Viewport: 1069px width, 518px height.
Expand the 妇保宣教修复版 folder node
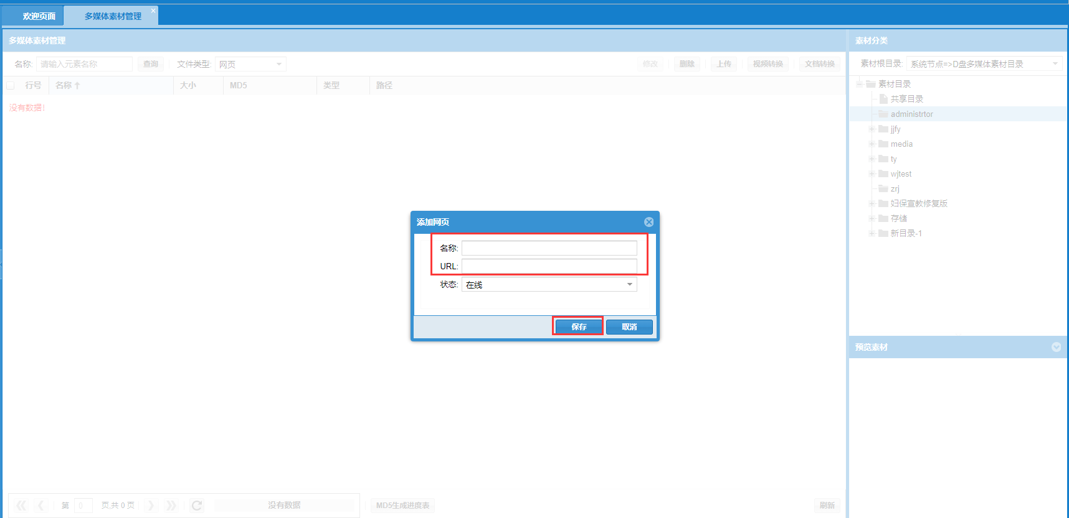tap(872, 203)
